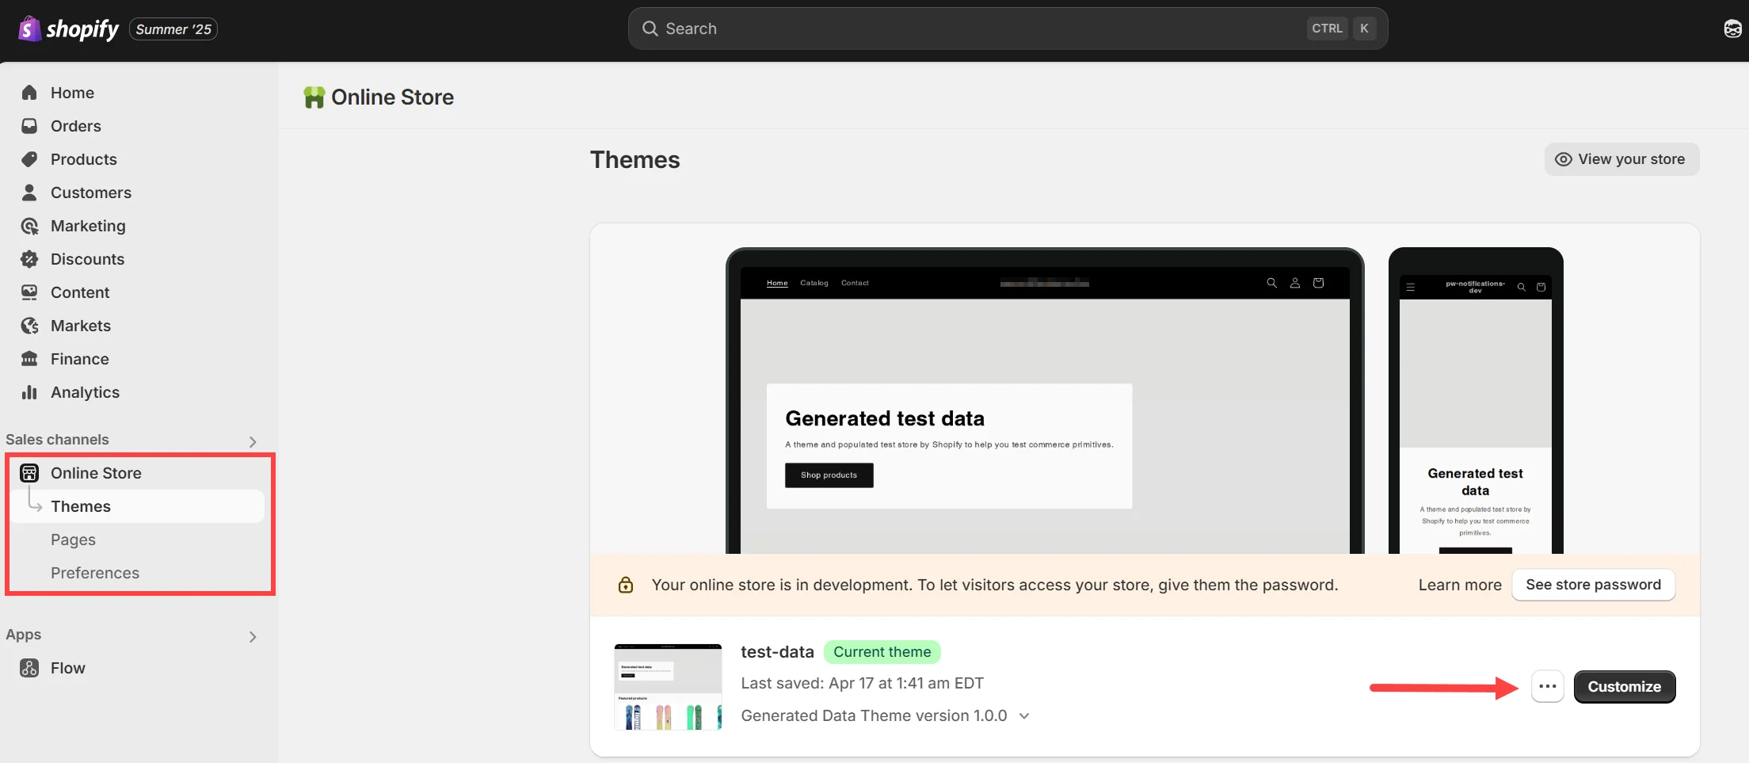Click the Learn more link
Image resolution: width=1749 pixels, height=763 pixels.
pyautogui.click(x=1459, y=584)
